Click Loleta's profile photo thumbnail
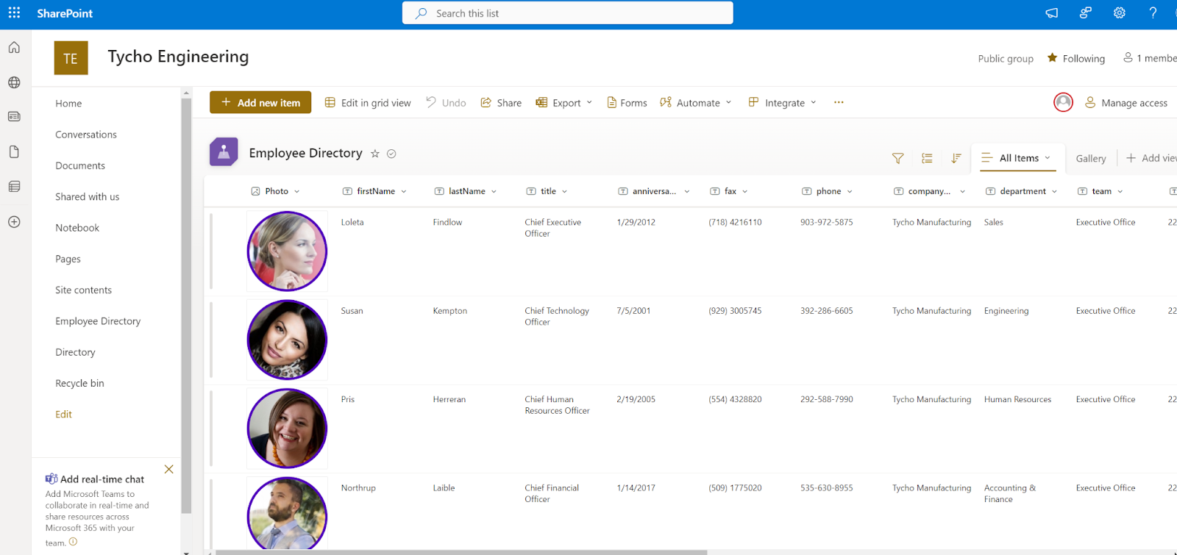Screen dimensions: 1177x555 [x=287, y=251]
